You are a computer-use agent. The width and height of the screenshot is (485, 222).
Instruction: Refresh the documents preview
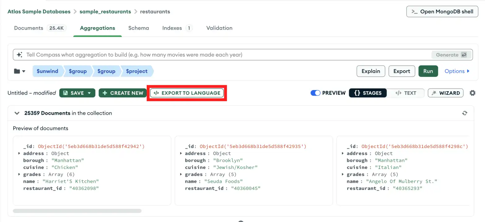465,113
